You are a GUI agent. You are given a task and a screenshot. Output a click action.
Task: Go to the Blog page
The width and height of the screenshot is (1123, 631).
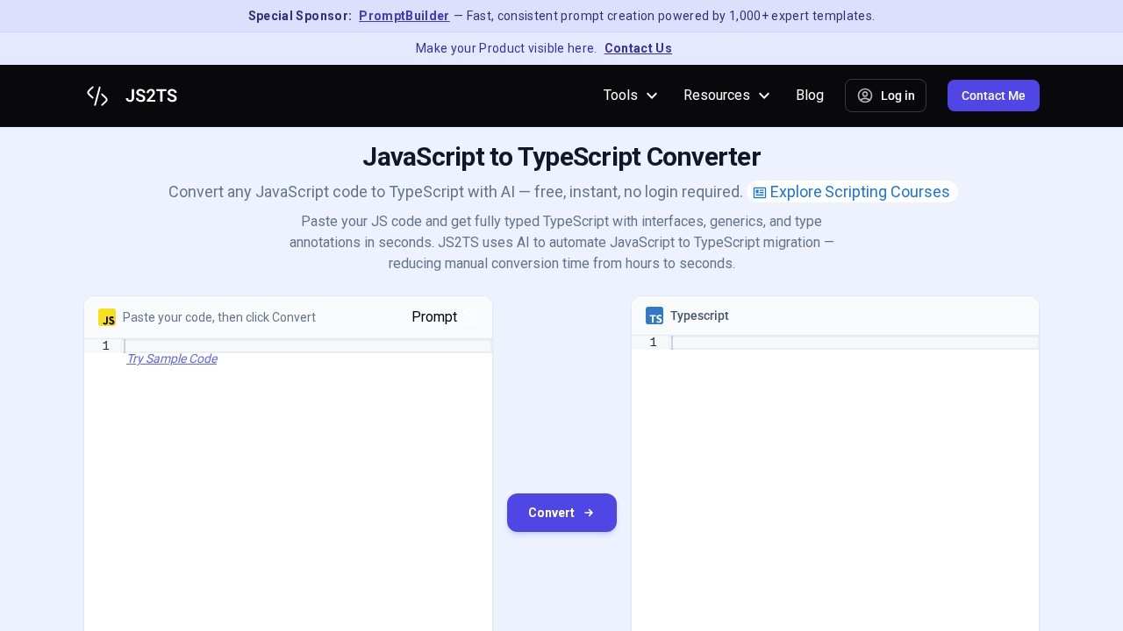pos(810,96)
